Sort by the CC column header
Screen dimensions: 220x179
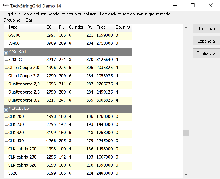(52, 27)
